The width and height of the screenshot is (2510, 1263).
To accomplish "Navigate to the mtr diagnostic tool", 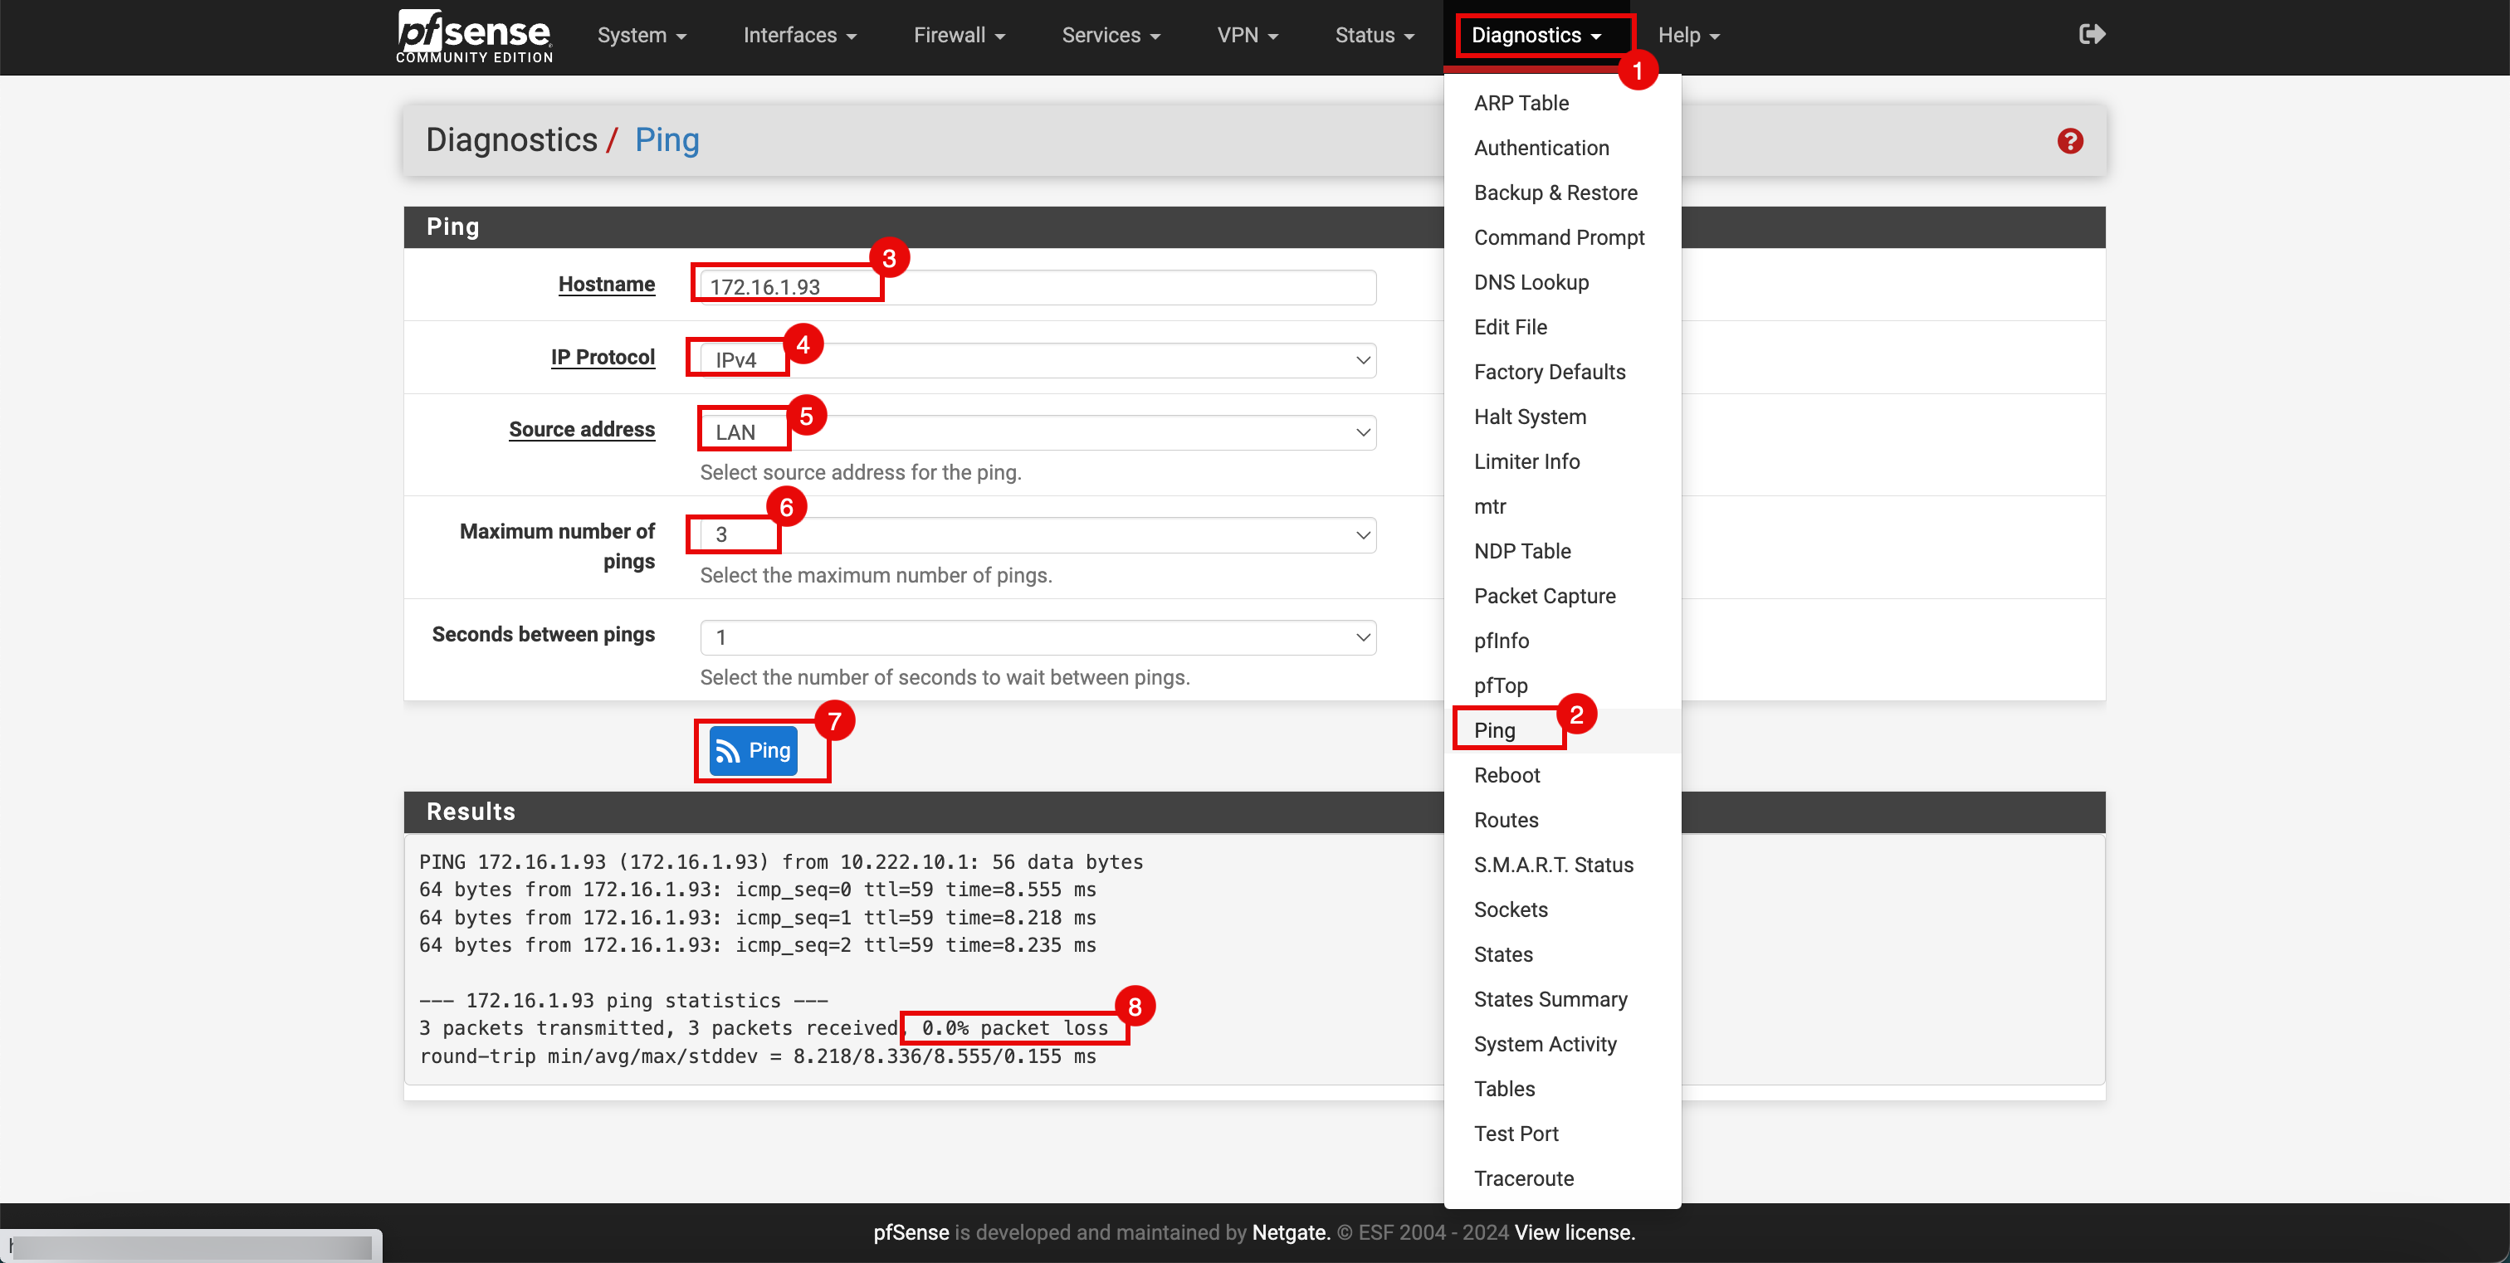I will (1492, 505).
